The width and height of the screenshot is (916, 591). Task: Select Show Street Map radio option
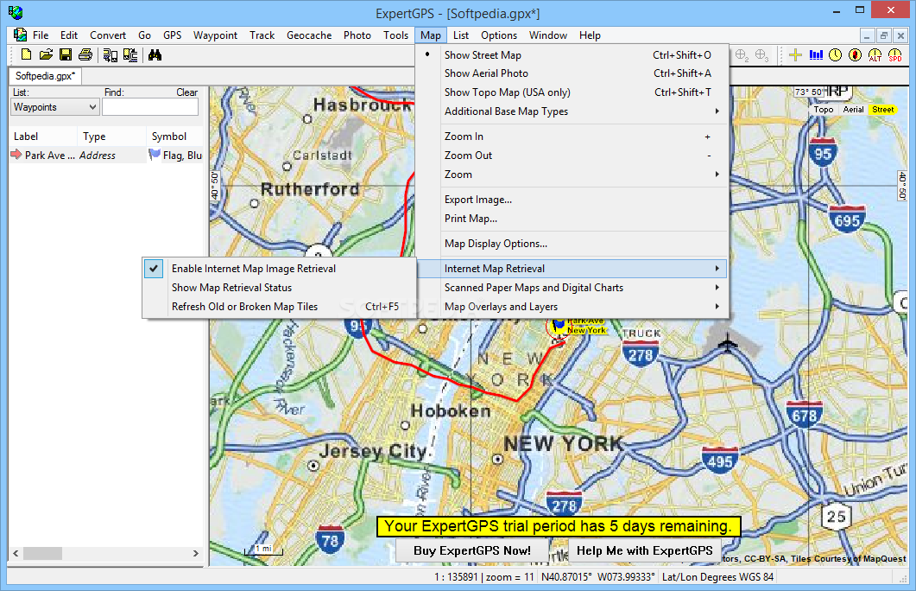(572, 55)
